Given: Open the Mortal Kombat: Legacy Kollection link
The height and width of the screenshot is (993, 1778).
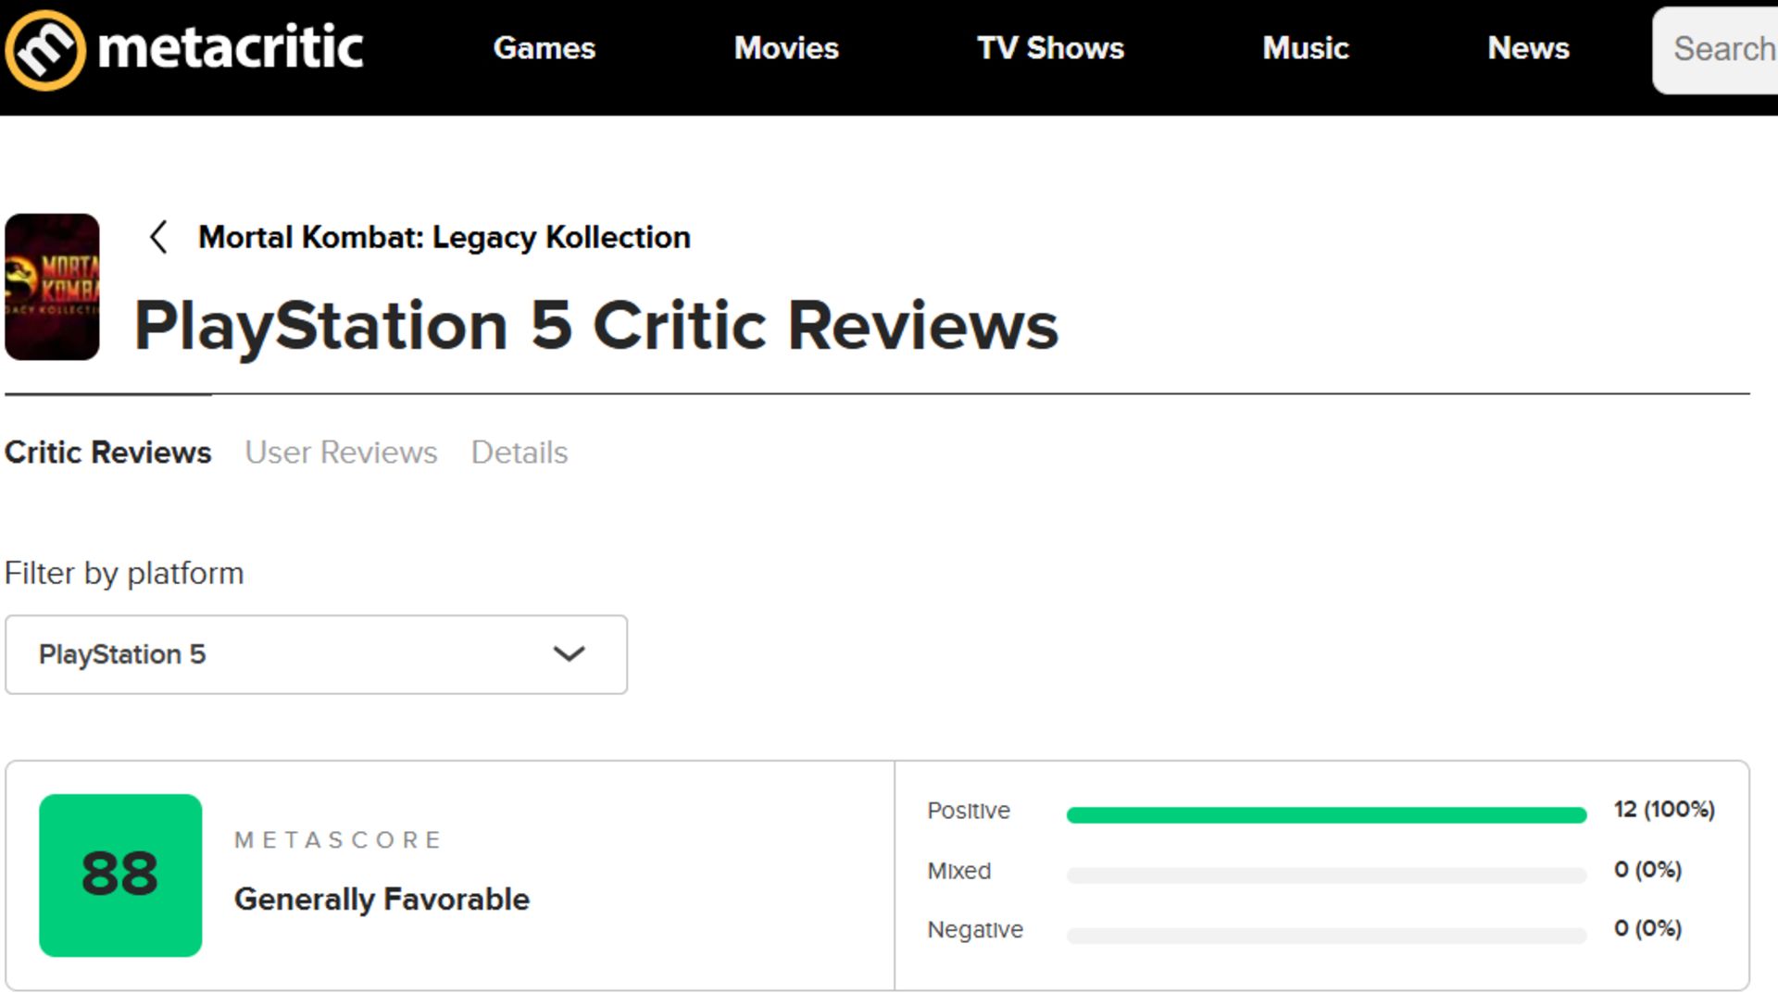Looking at the screenshot, I should [444, 237].
